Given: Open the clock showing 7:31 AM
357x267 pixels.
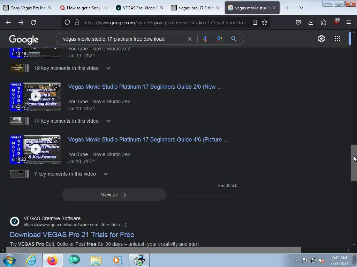Looking at the screenshot, I should (x=340, y=260).
